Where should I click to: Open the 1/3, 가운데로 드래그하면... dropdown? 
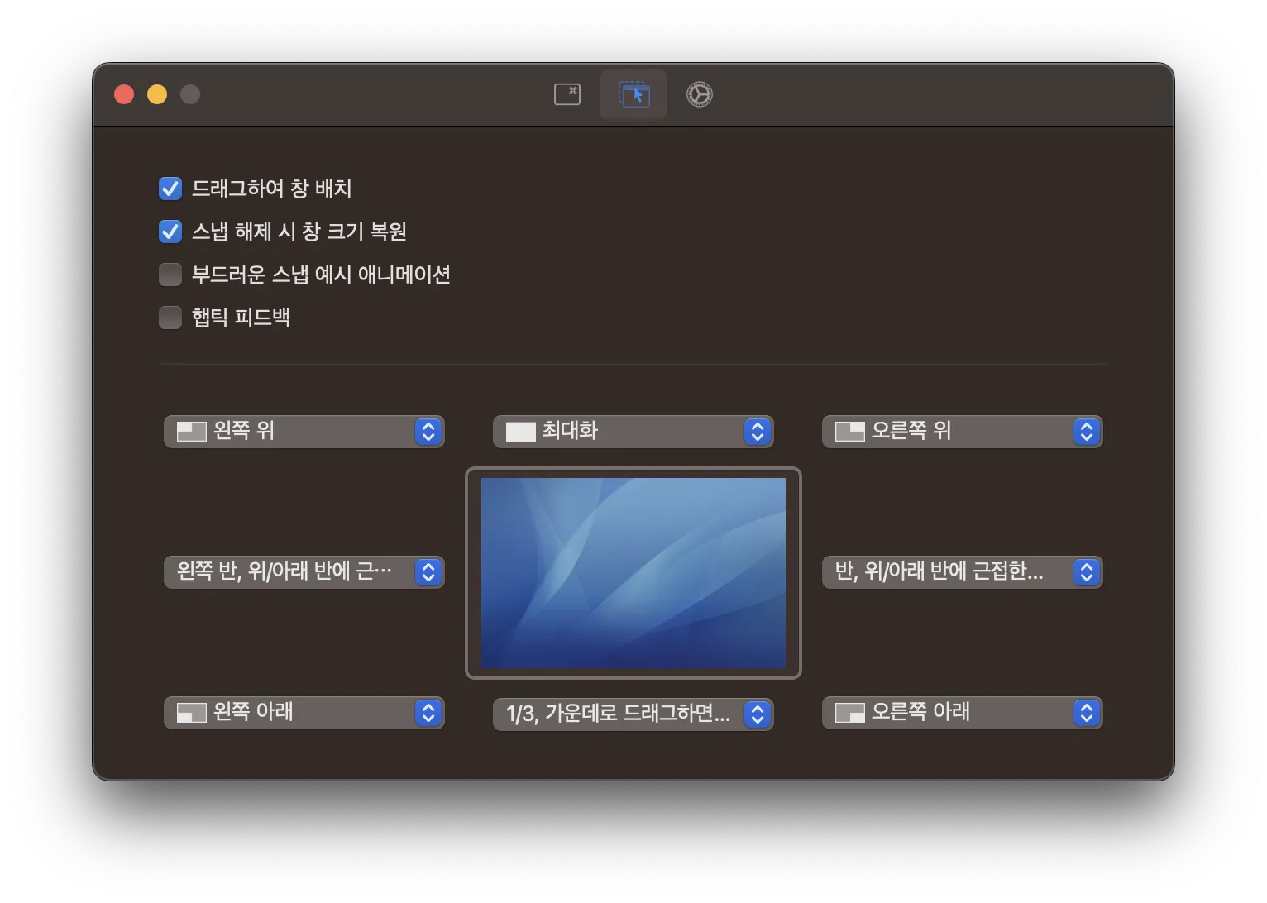[x=633, y=714]
